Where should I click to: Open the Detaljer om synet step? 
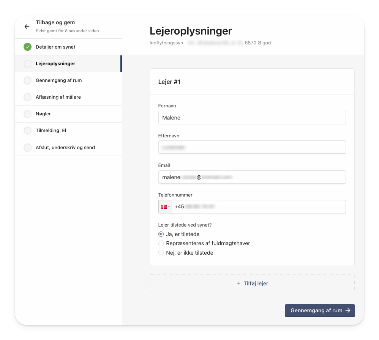point(68,47)
